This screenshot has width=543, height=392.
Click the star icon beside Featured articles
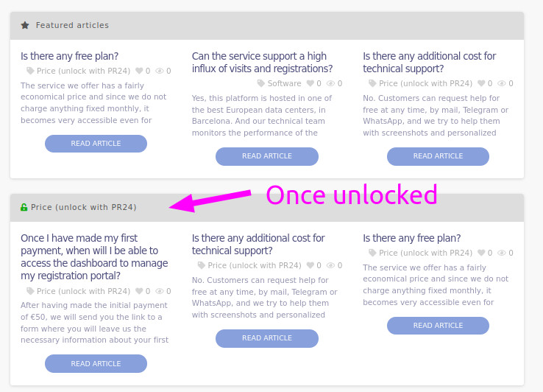click(x=25, y=25)
